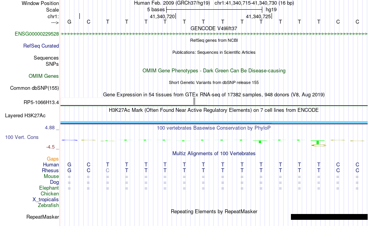
Task: Click the Scale row label
Action: click(x=53, y=10)
